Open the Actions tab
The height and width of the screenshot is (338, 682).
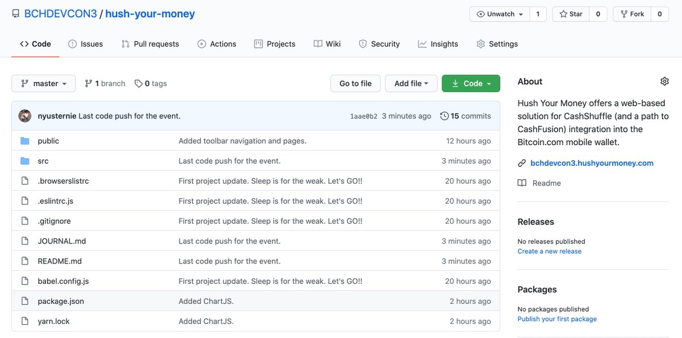coord(217,44)
